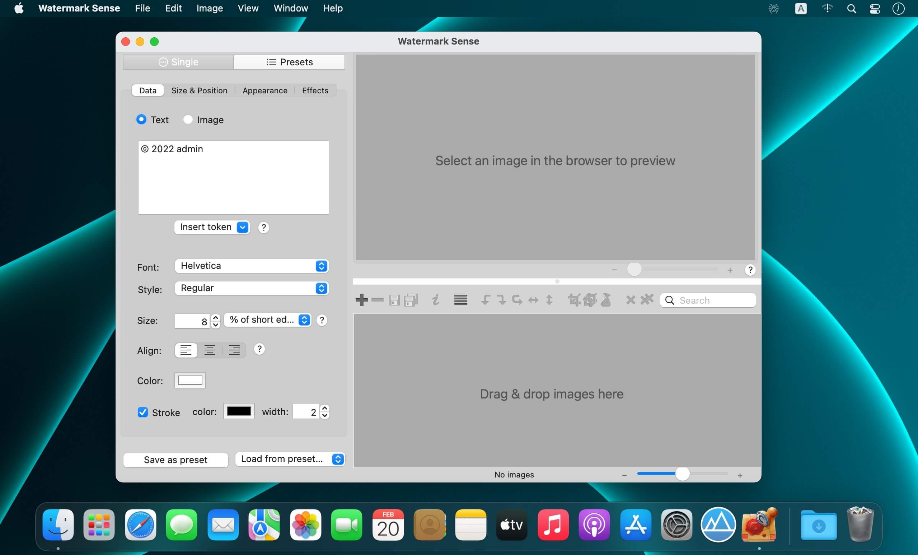Open the Data tab
Image resolution: width=918 pixels, height=555 pixels.
(148, 90)
